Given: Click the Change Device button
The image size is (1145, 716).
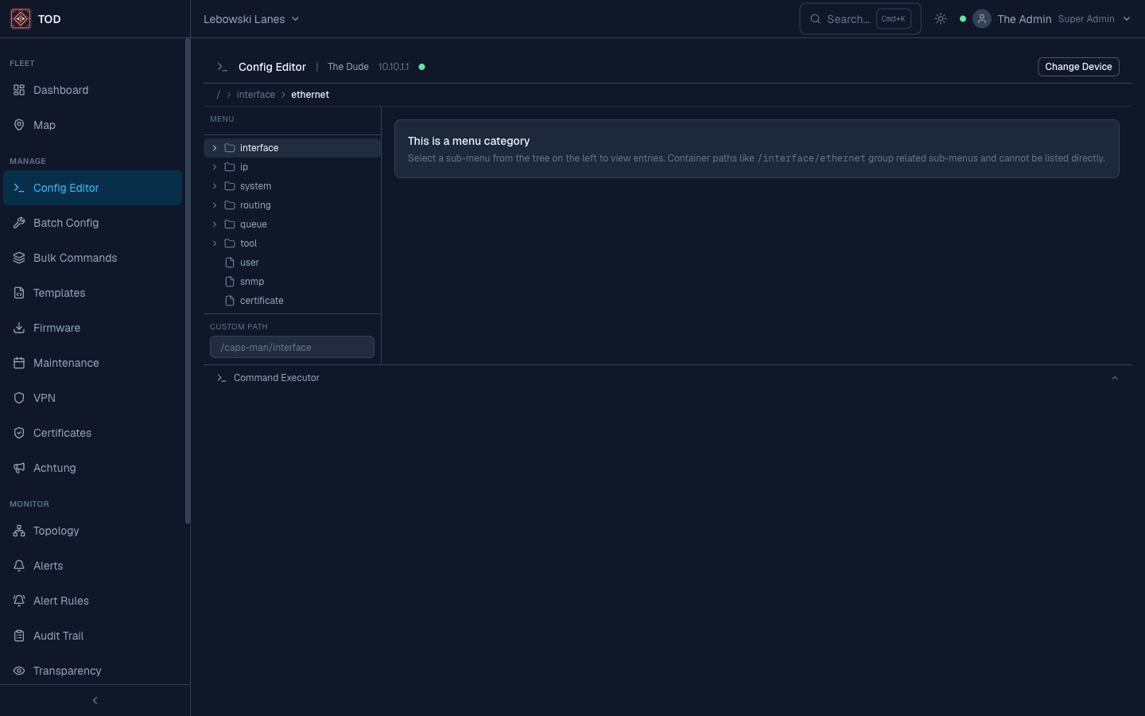Looking at the screenshot, I should click(1078, 67).
